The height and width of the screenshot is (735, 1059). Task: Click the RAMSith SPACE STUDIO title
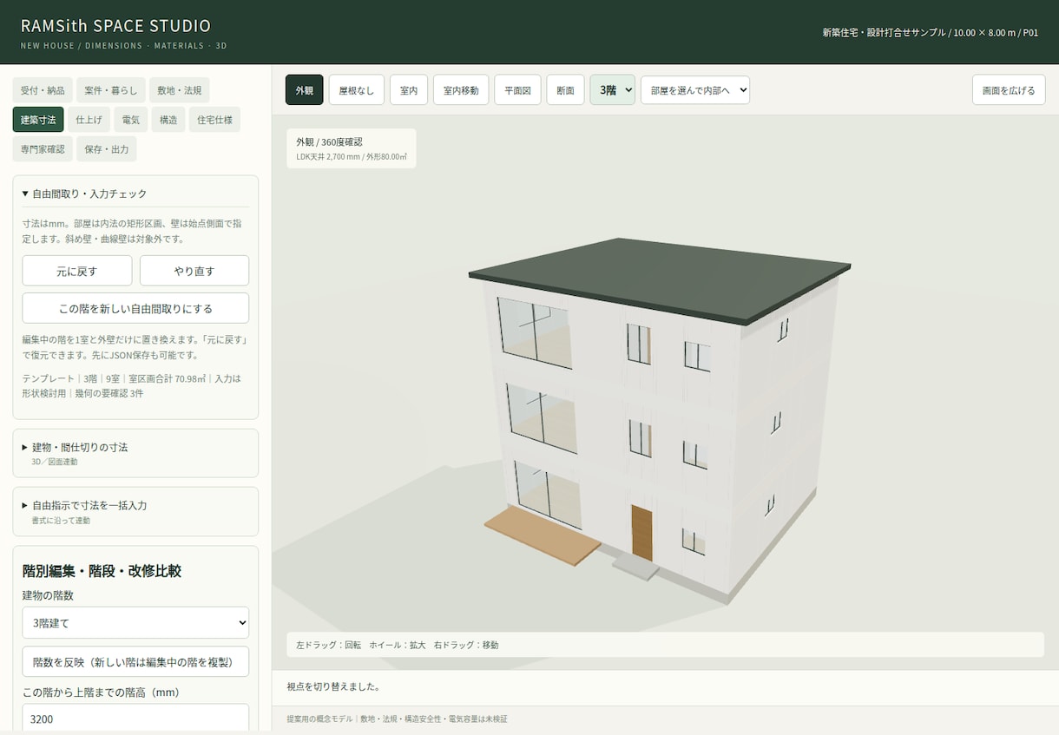pyautogui.click(x=115, y=26)
